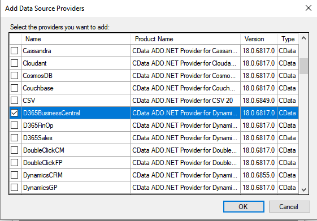
Task: Click version 18.0.6855.0 cell
Action: (x=259, y=175)
